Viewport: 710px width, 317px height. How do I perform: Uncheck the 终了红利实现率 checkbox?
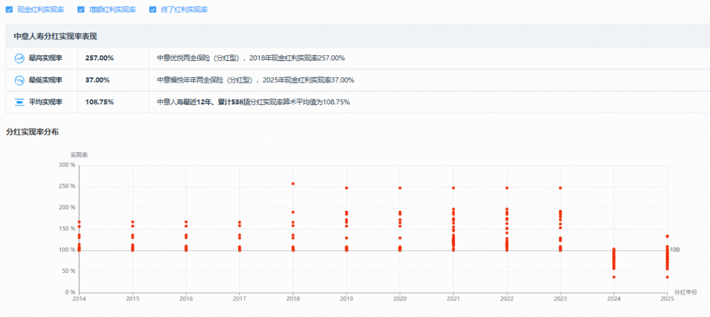(153, 9)
